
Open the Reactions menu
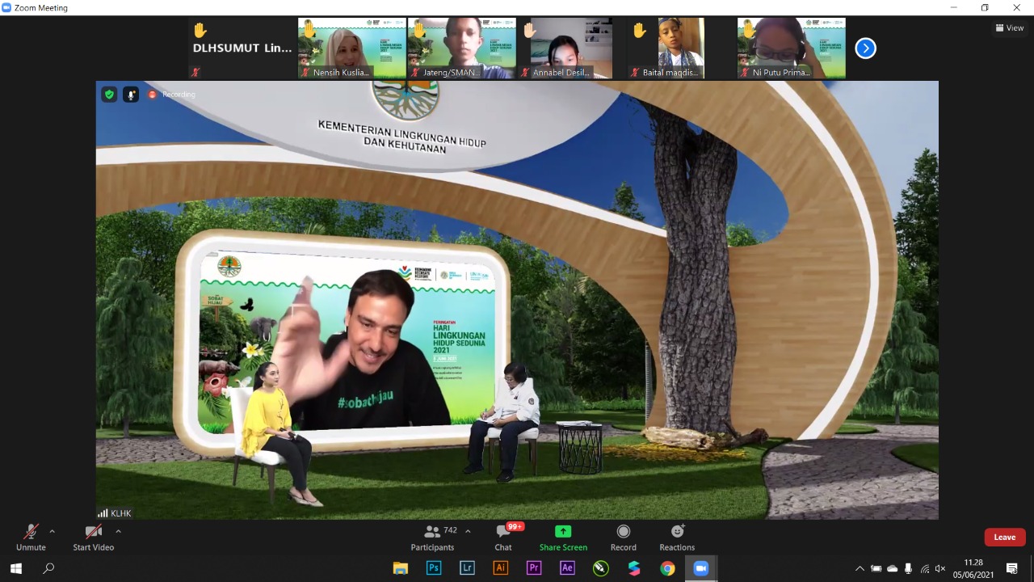click(677, 538)
